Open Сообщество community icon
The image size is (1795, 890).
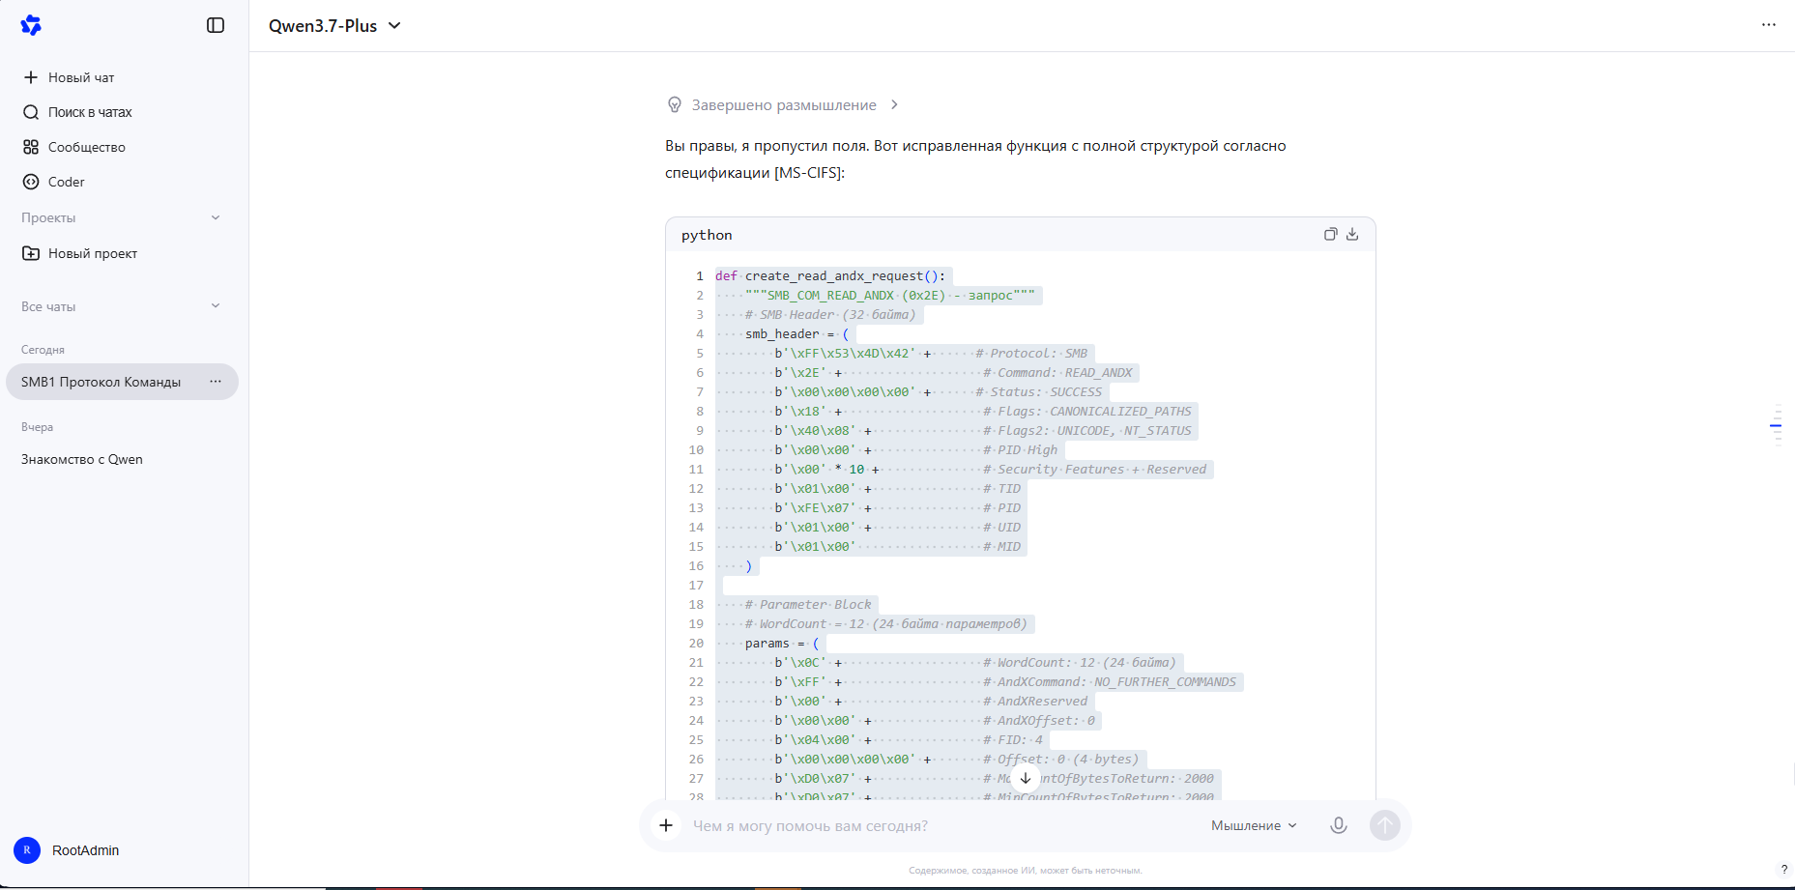(31, 147)
